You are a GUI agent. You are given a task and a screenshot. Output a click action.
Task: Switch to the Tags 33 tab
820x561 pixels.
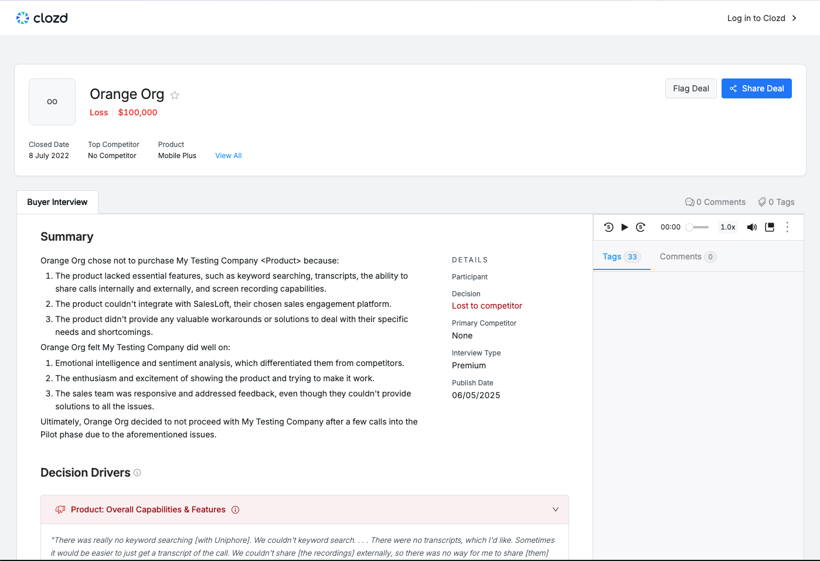[x=621, y=257]
